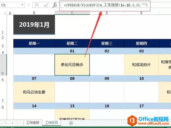Screen dimensions: 171x128
Task: Select row 1 header
Action: tap(3, 25)
